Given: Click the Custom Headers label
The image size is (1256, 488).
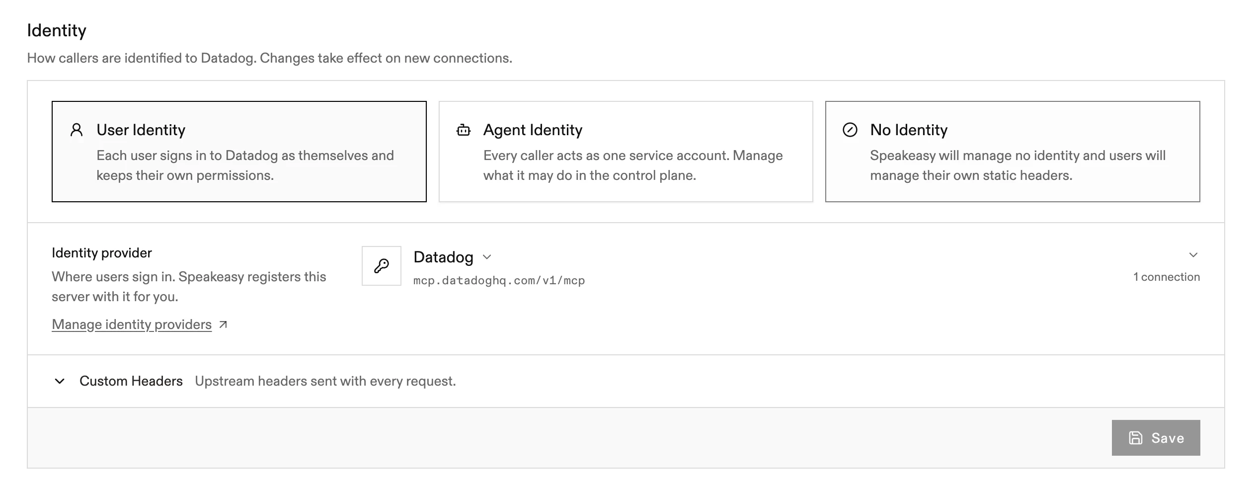Looking at the screenshot, I should (x=131, y=381).
